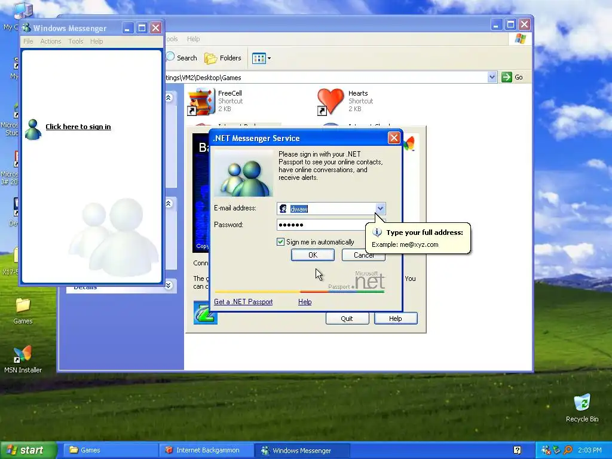Click the 'Click here to sign in' link

point(78,127)
